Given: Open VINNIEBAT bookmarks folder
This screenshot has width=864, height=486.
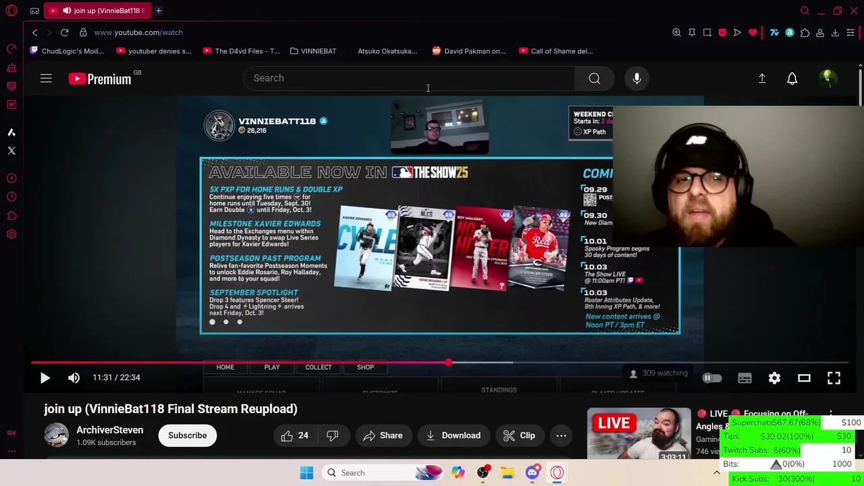Looking at the screenshot, I should [x=313, y=51].
